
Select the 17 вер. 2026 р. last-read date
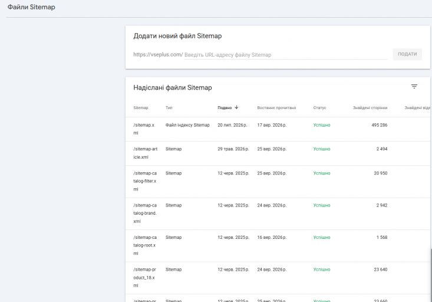pos(272,125)
